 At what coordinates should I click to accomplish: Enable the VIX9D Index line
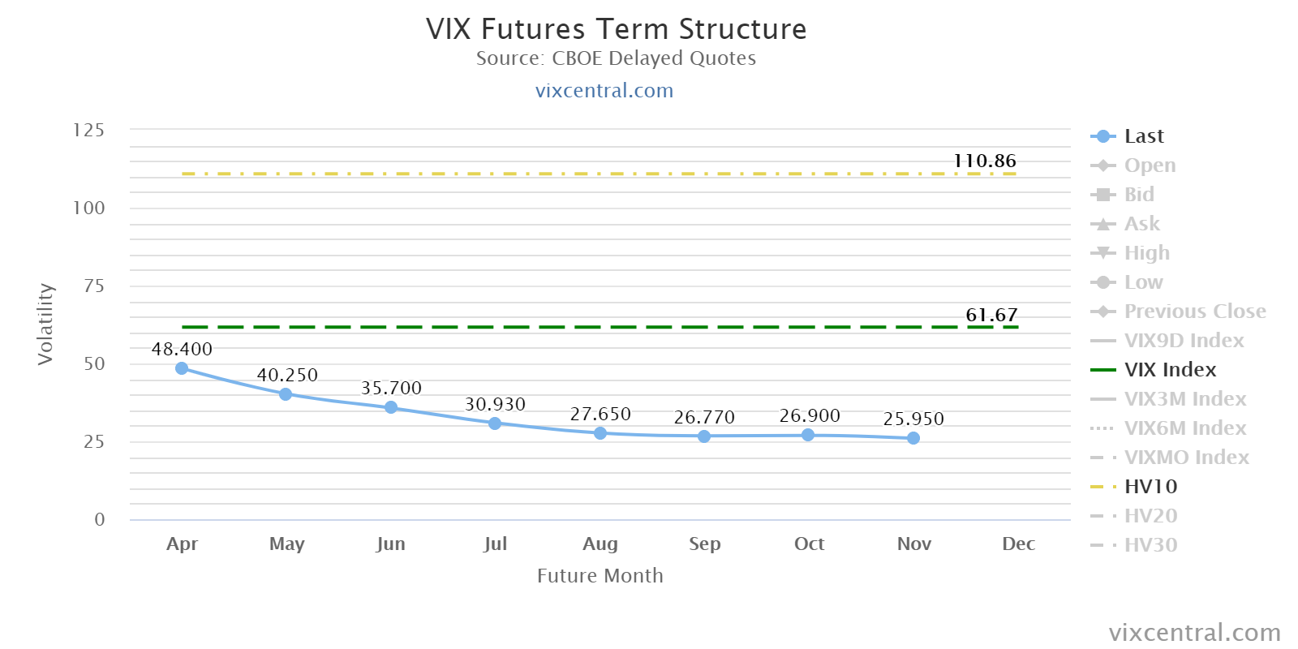(1167, 341)
